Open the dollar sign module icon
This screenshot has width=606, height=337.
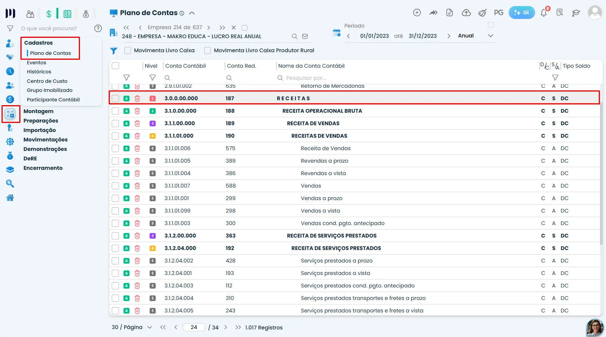tap(49, 14)
